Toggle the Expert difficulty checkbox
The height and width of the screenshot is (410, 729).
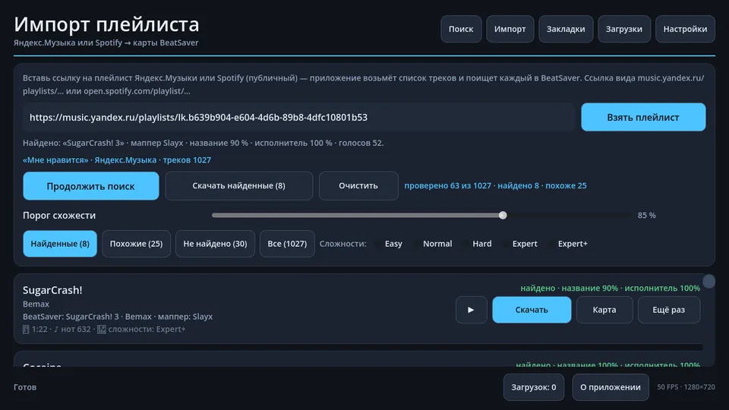click(x=519, y=244)
